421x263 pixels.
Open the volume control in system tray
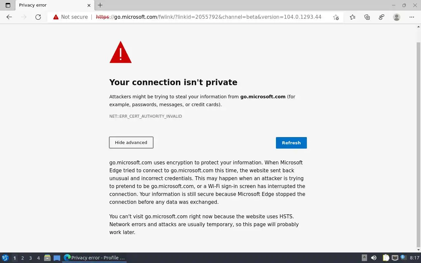pyautogui.click(x=374, y=258)
